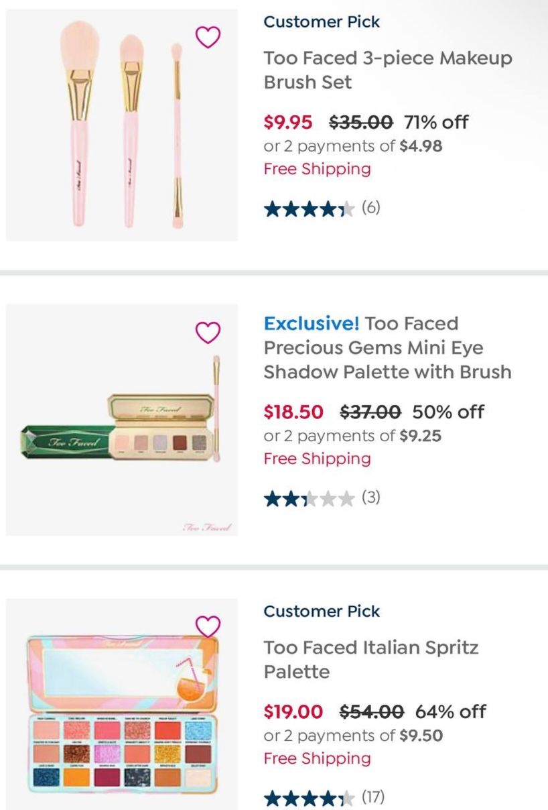Click 2 payments of $9.25 text
The image size is (548, 810).
[353, 436]
